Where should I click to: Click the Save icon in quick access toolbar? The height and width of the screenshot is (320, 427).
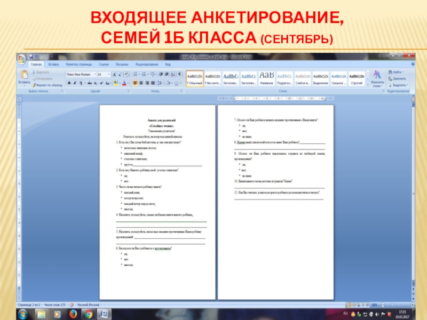[x=31, y=56]
